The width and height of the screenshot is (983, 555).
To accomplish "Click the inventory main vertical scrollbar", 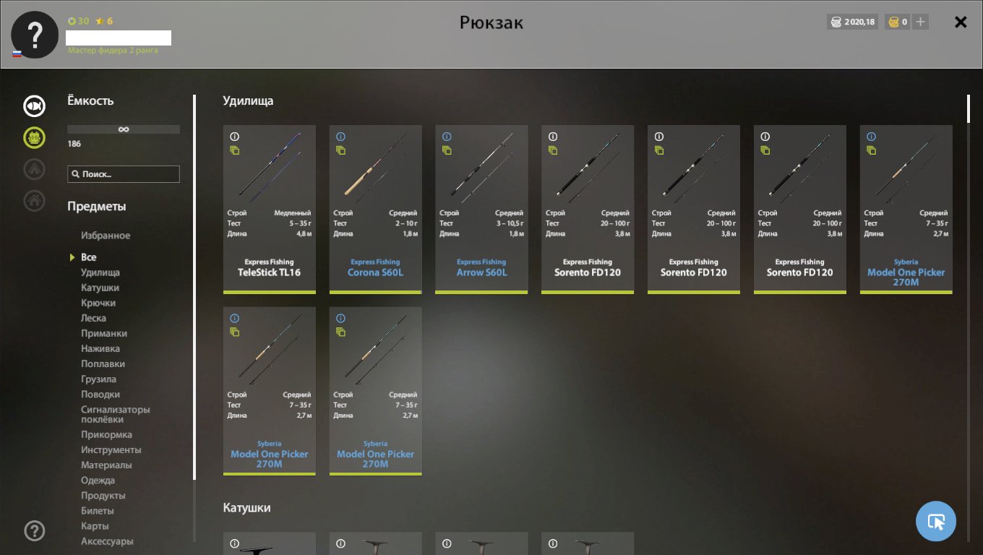I will 969,318.
